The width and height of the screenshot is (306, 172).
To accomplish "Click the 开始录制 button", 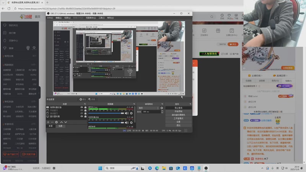I will (x=178, y=111).
